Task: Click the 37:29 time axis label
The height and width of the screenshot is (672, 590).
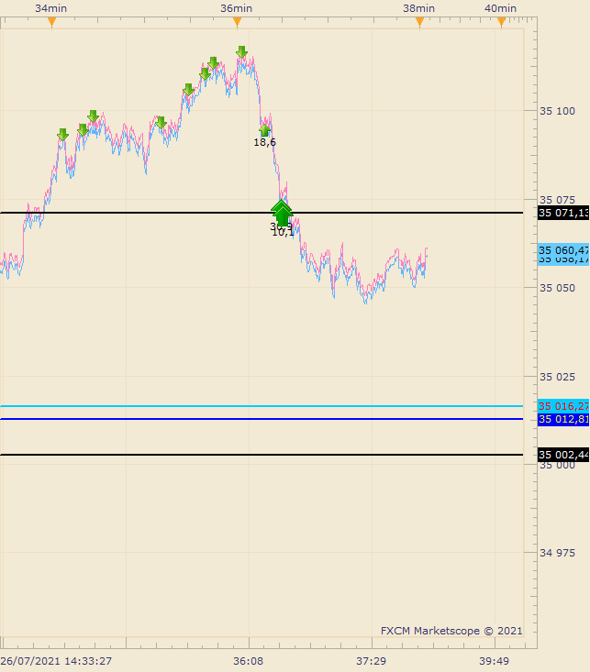Action: tap(372, 661)
